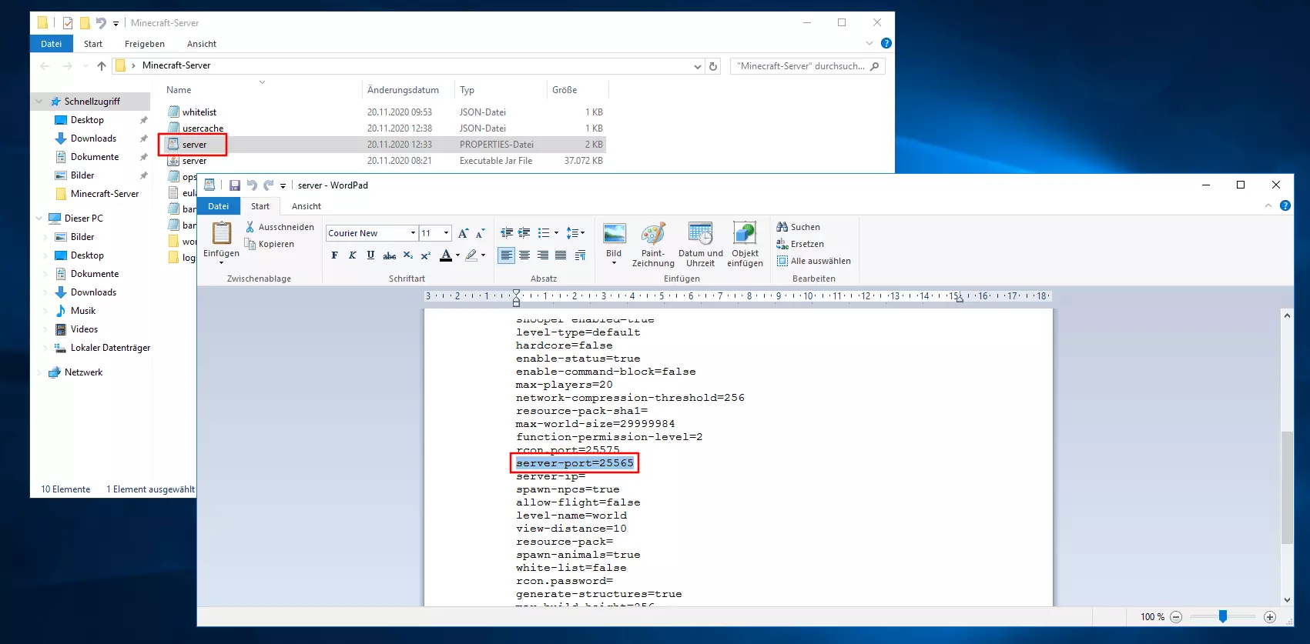The image size is (1310, 644).
Task: Toggle italic formatting (K)
Action: coord(352,255)
